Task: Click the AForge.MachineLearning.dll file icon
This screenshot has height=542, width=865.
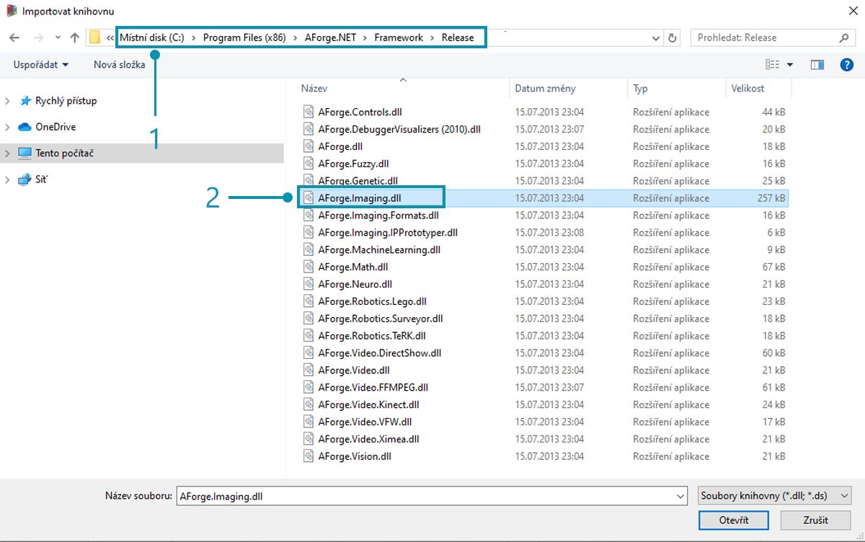Action: point(309,250)
